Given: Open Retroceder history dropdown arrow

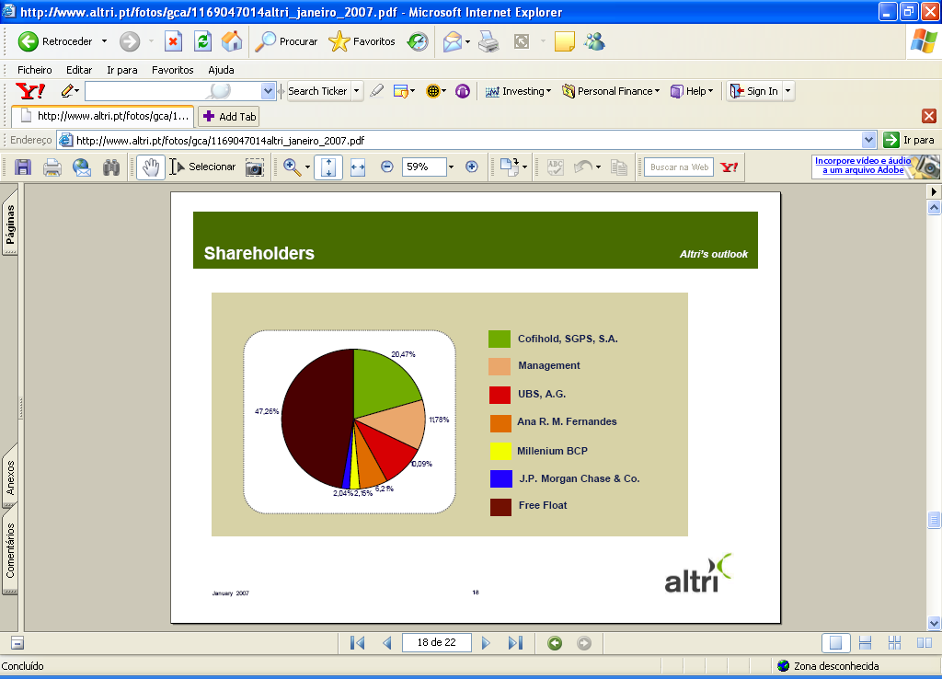Looking at the screenshot, I should tap(104, 41).
